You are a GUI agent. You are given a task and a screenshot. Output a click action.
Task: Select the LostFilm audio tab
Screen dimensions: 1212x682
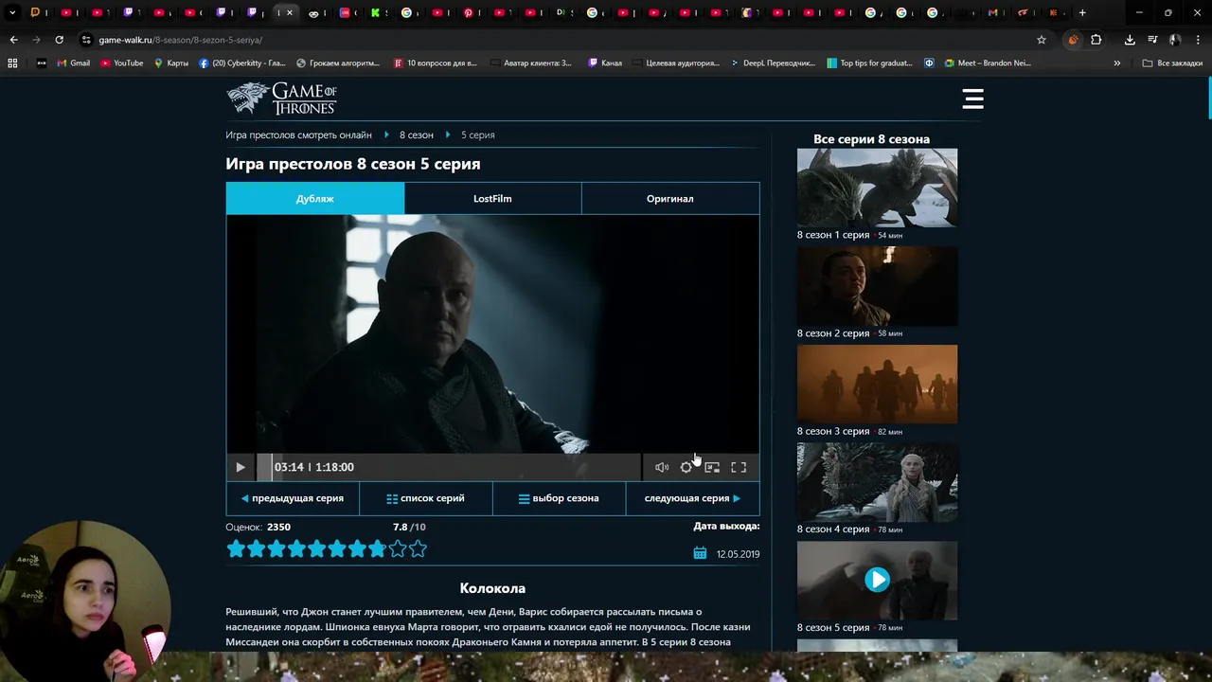492,199
